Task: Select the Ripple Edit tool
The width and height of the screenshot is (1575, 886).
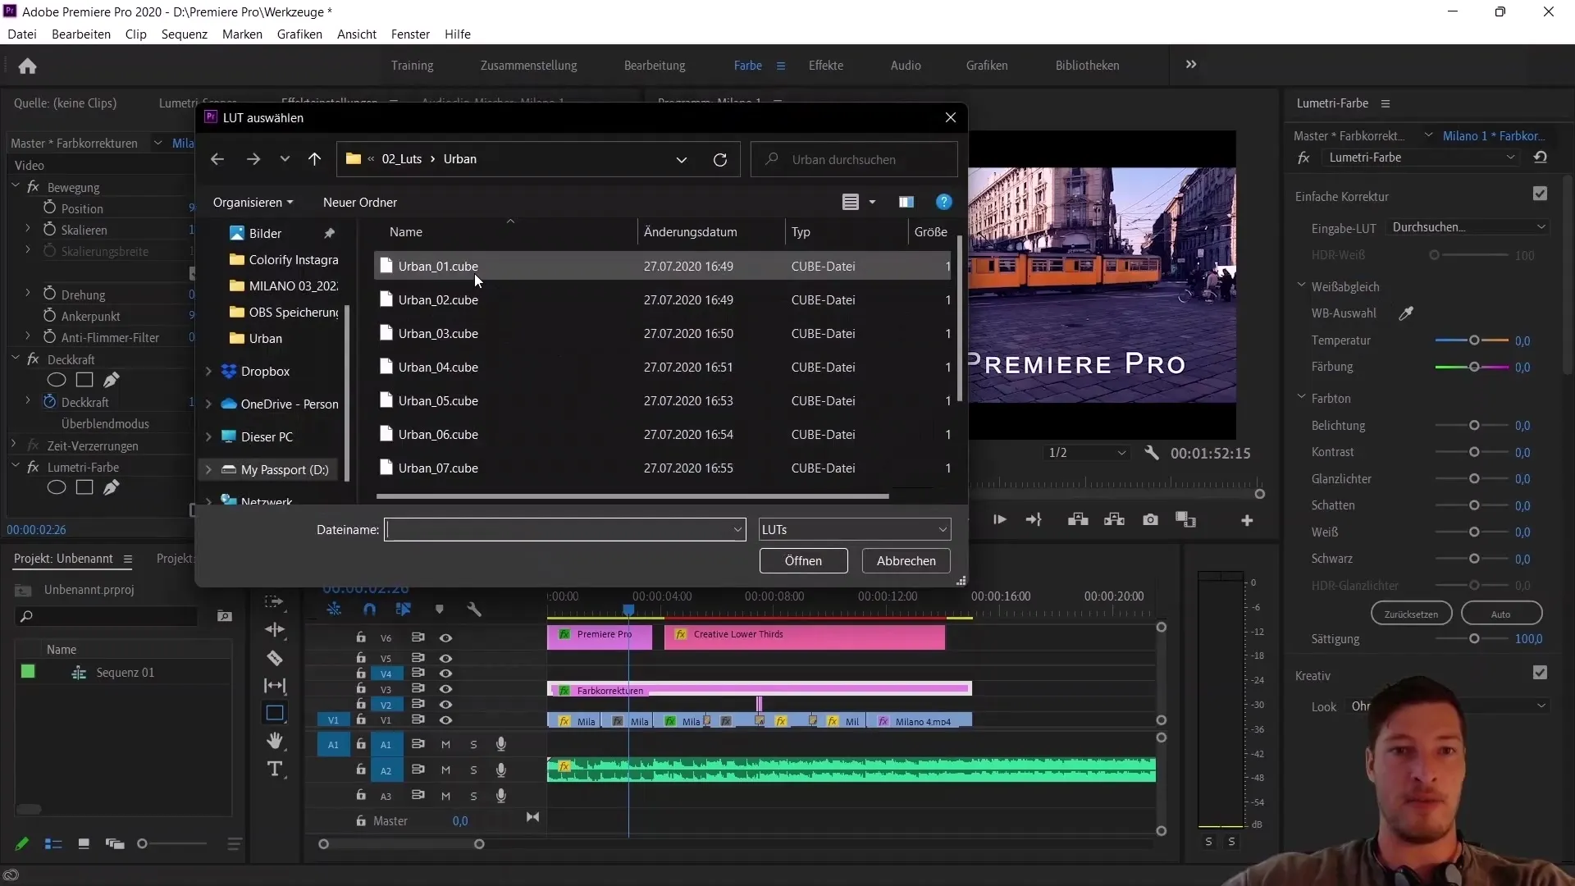Action: 275,630
